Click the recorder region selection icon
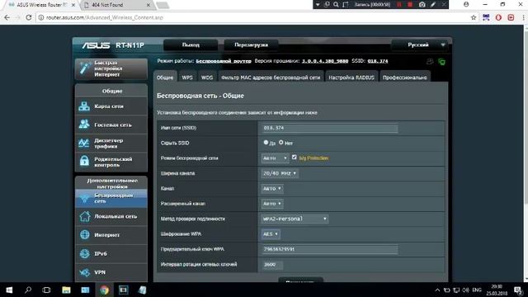This screenshot has height=297, width=528. (x=345, y=4)
